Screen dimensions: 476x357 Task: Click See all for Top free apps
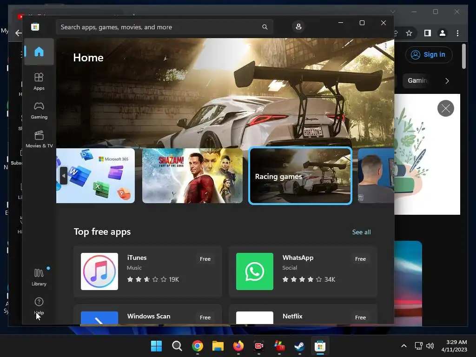[x=361, y=232]
